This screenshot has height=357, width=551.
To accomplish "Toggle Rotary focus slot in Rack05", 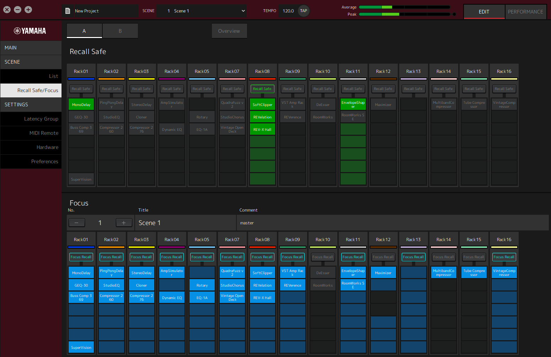I will 202,285.
